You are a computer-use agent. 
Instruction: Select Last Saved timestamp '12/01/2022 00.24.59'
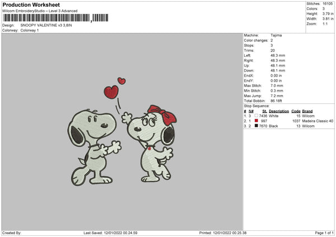coord(120,233)
